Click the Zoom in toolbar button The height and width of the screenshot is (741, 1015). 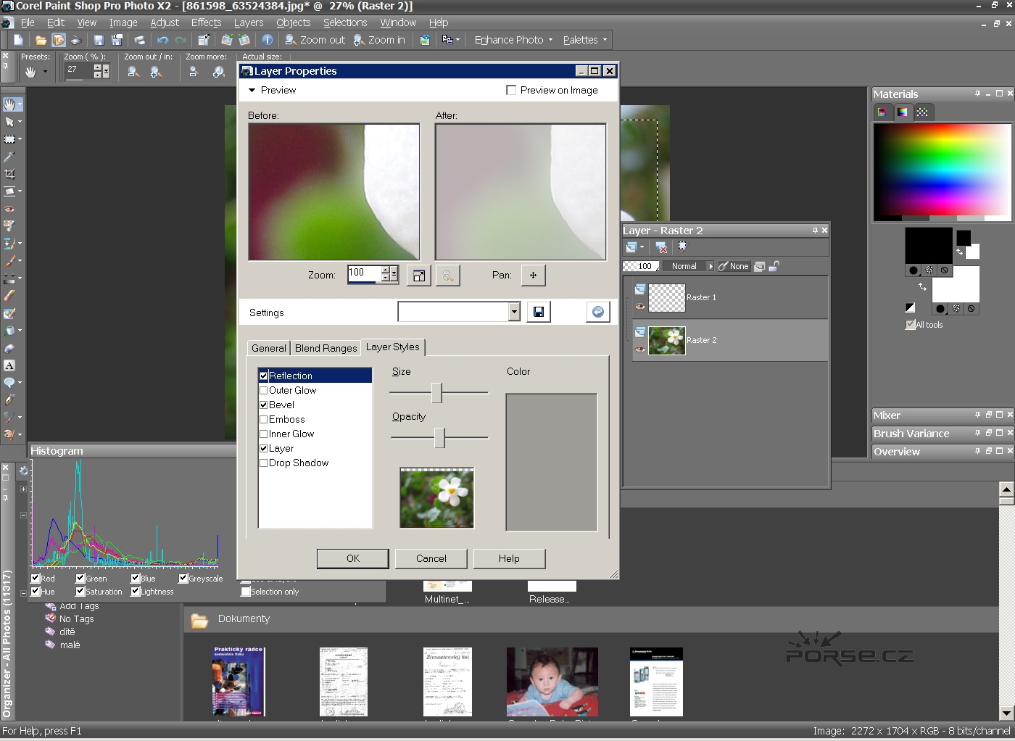(x=379, y=40)
